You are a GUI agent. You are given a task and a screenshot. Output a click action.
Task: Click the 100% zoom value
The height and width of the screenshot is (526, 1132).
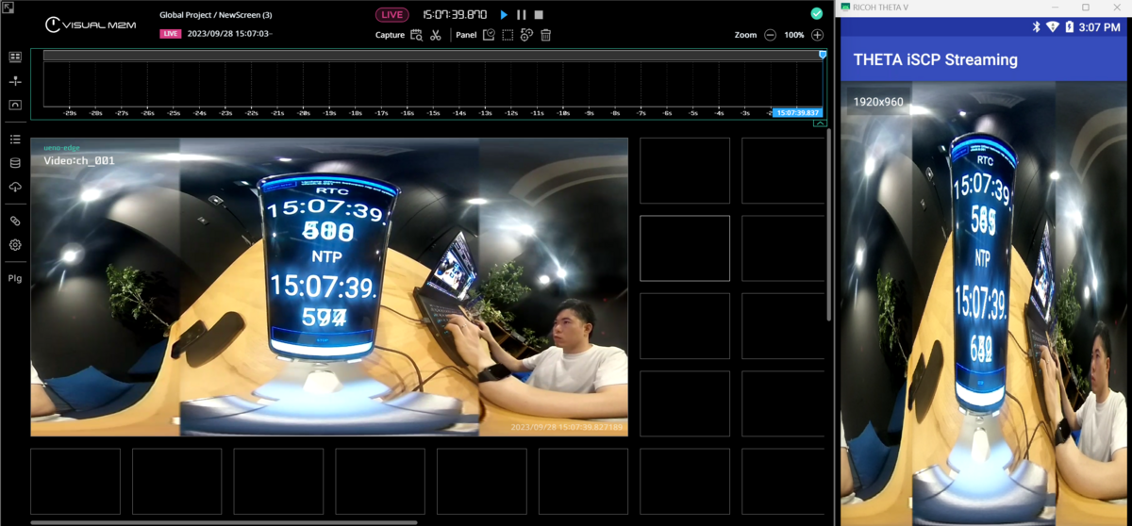(x=794, y=35)
